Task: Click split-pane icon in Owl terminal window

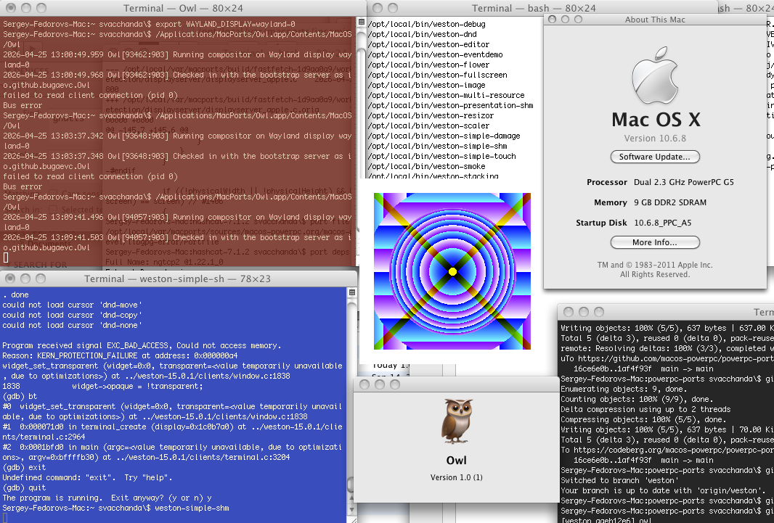Action: pyautogui.click(x=362, y=22)
